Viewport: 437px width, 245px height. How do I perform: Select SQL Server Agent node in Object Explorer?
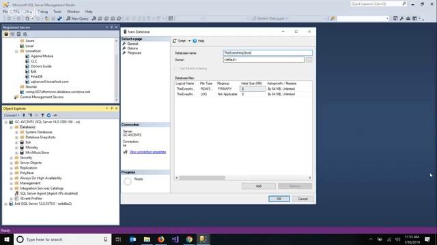point(48,193)
